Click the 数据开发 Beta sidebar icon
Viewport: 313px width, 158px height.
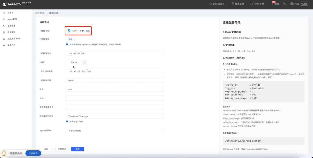(x=4, y=39)
